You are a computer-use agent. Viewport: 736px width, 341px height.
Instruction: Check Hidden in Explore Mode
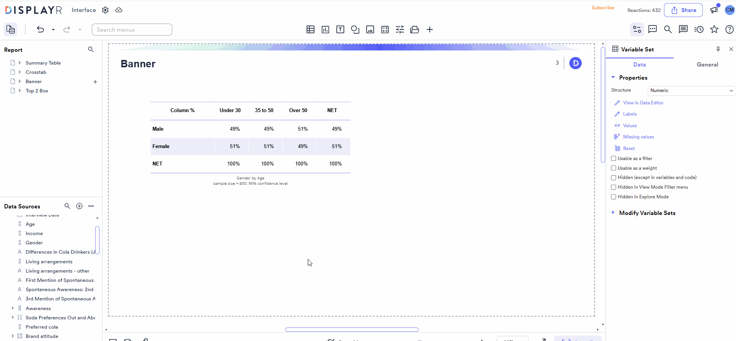coord(614,197)
